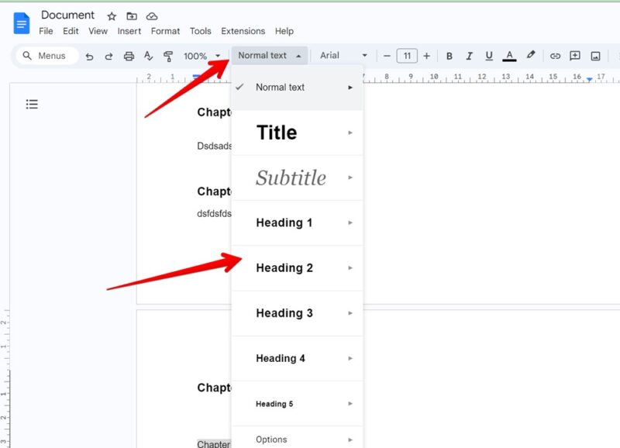Click the Undo icon in the toolbar
Image resolution: width=620 pixels, height=448 pixels.
click(91, 55)
